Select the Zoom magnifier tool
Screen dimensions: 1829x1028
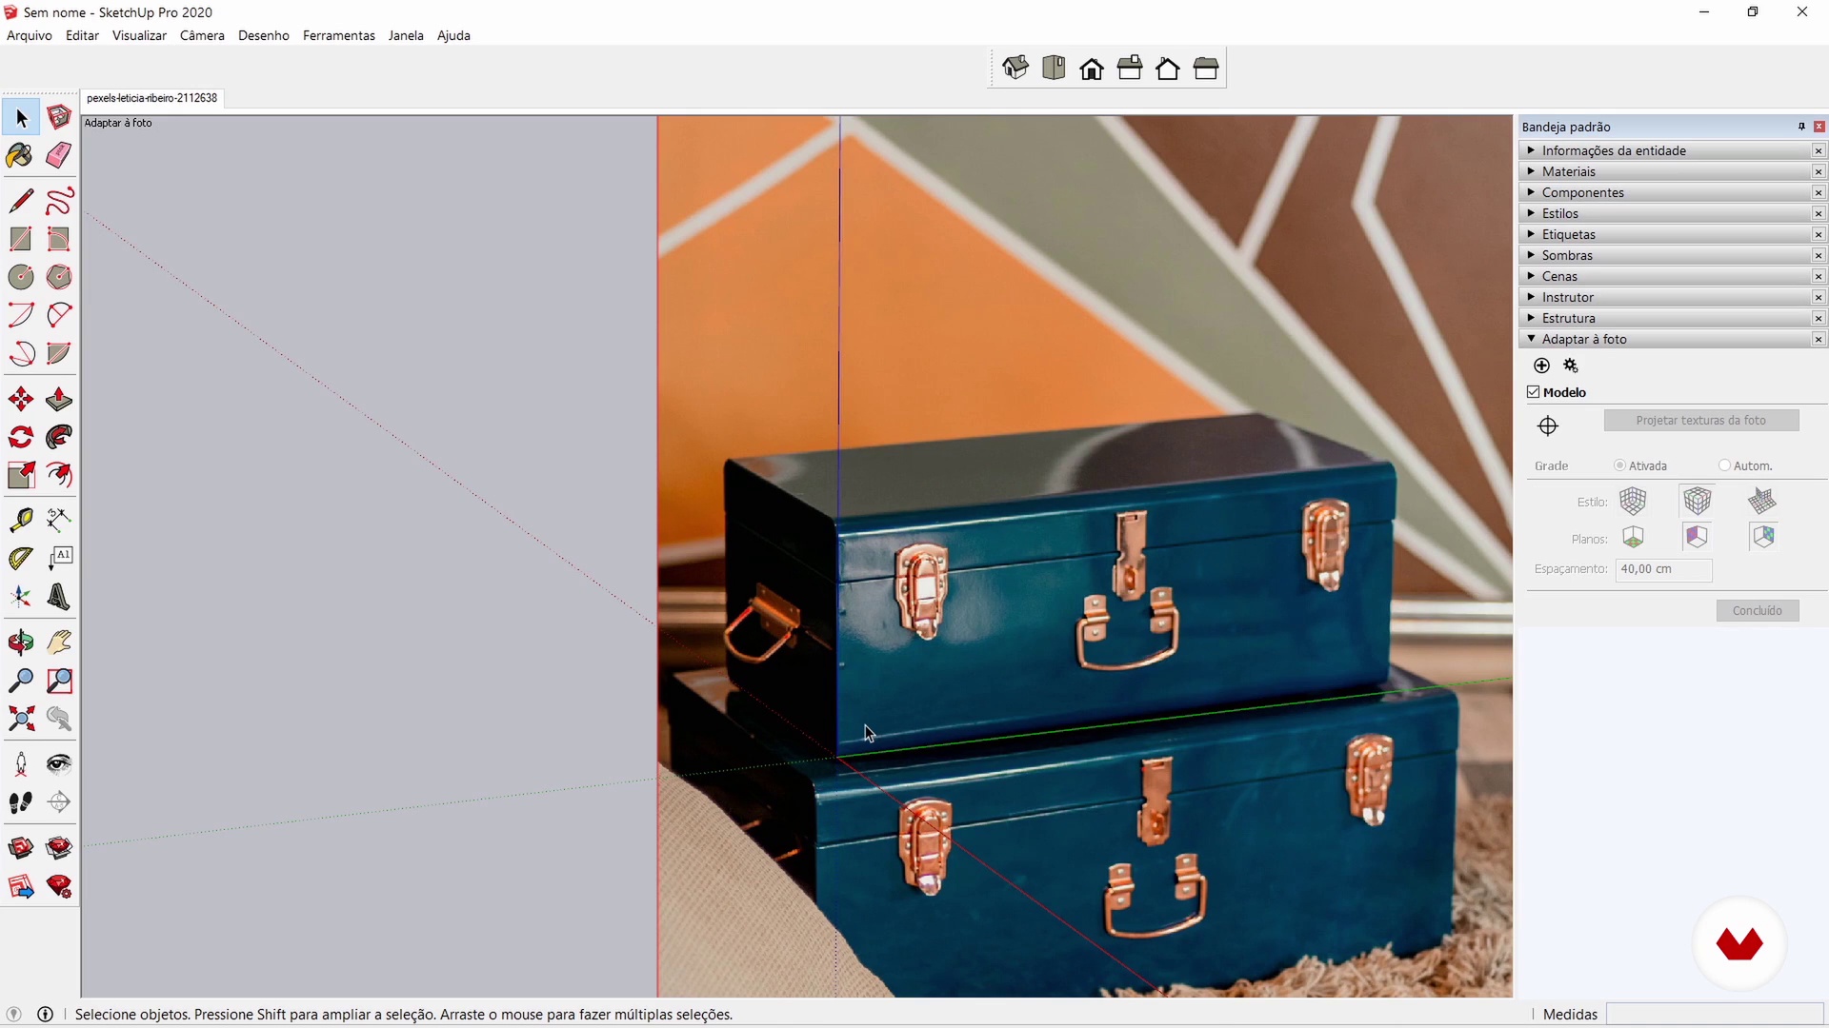coord(21,681)
